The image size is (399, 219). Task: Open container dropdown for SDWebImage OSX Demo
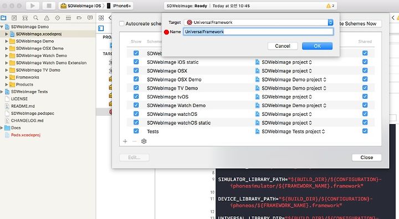pos(290,79)
